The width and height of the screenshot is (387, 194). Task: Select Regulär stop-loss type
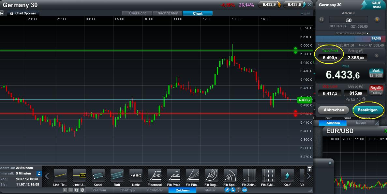click(376, 88)
